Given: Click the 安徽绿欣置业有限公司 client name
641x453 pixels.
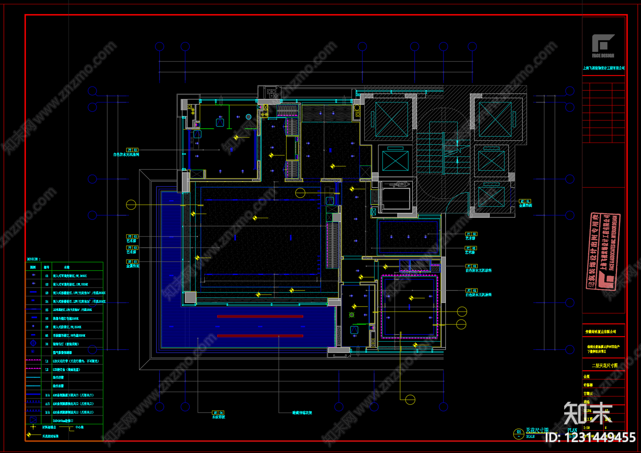Looking at the screenshot, I should click(601, 332).
